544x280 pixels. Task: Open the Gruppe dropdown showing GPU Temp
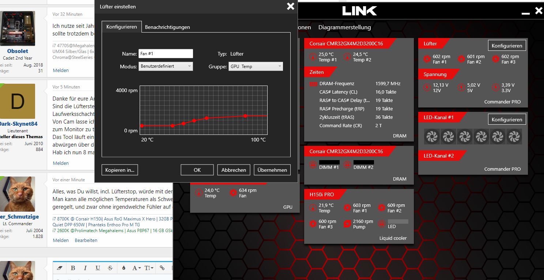(x=256, y=66)
